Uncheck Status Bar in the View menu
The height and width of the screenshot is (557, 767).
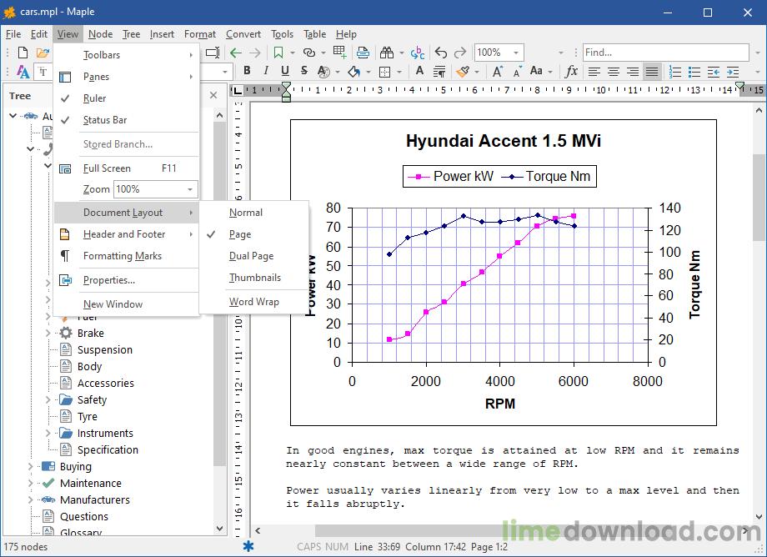tap(126, 120)
